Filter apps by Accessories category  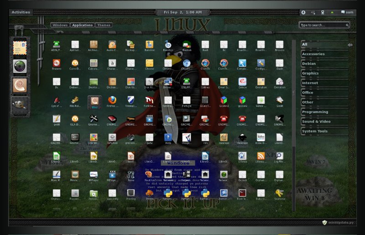coord(325,54)
